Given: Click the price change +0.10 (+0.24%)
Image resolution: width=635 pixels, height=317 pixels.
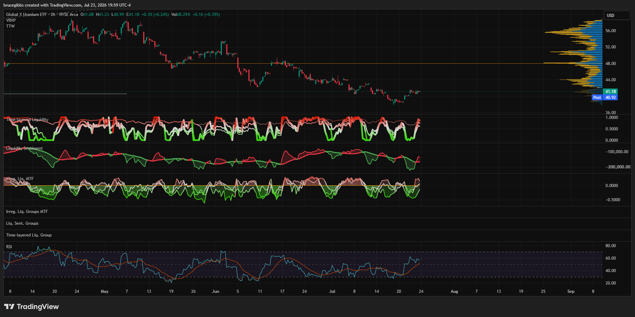Looking at the screenshot, I should [x=155, y=15].
